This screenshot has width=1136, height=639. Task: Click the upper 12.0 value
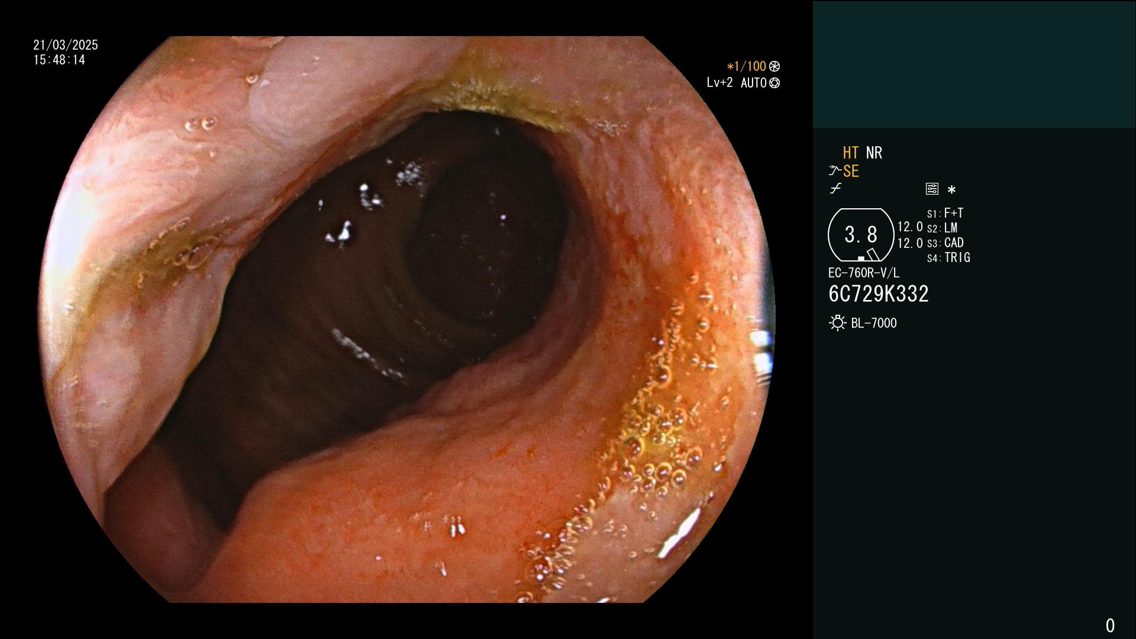tap(910, 227)
